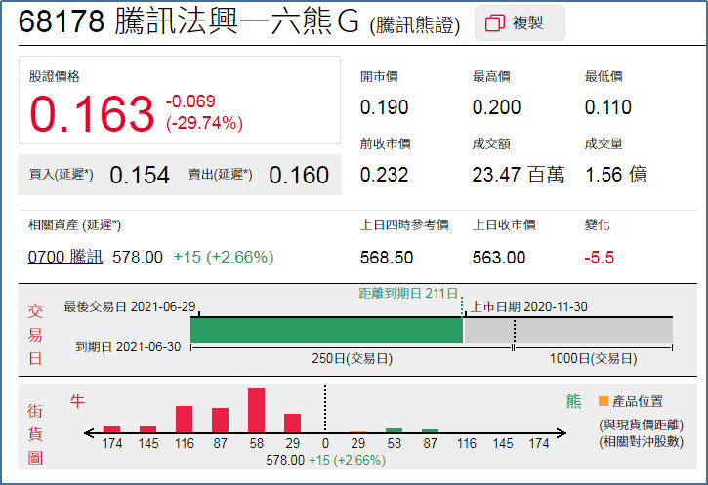Click the grey remaining segment of the expiry bar

click(x=568, y=330)
